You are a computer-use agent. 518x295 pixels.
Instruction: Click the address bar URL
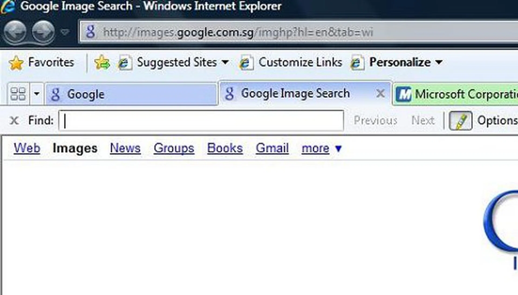[237, 33]
